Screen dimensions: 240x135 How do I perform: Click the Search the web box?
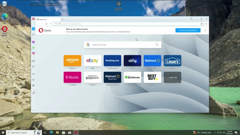(x=123, y=45)
